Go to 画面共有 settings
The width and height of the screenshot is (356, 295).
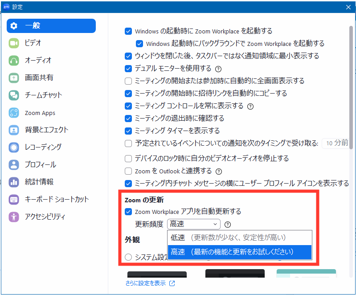(x=51, y=78)
